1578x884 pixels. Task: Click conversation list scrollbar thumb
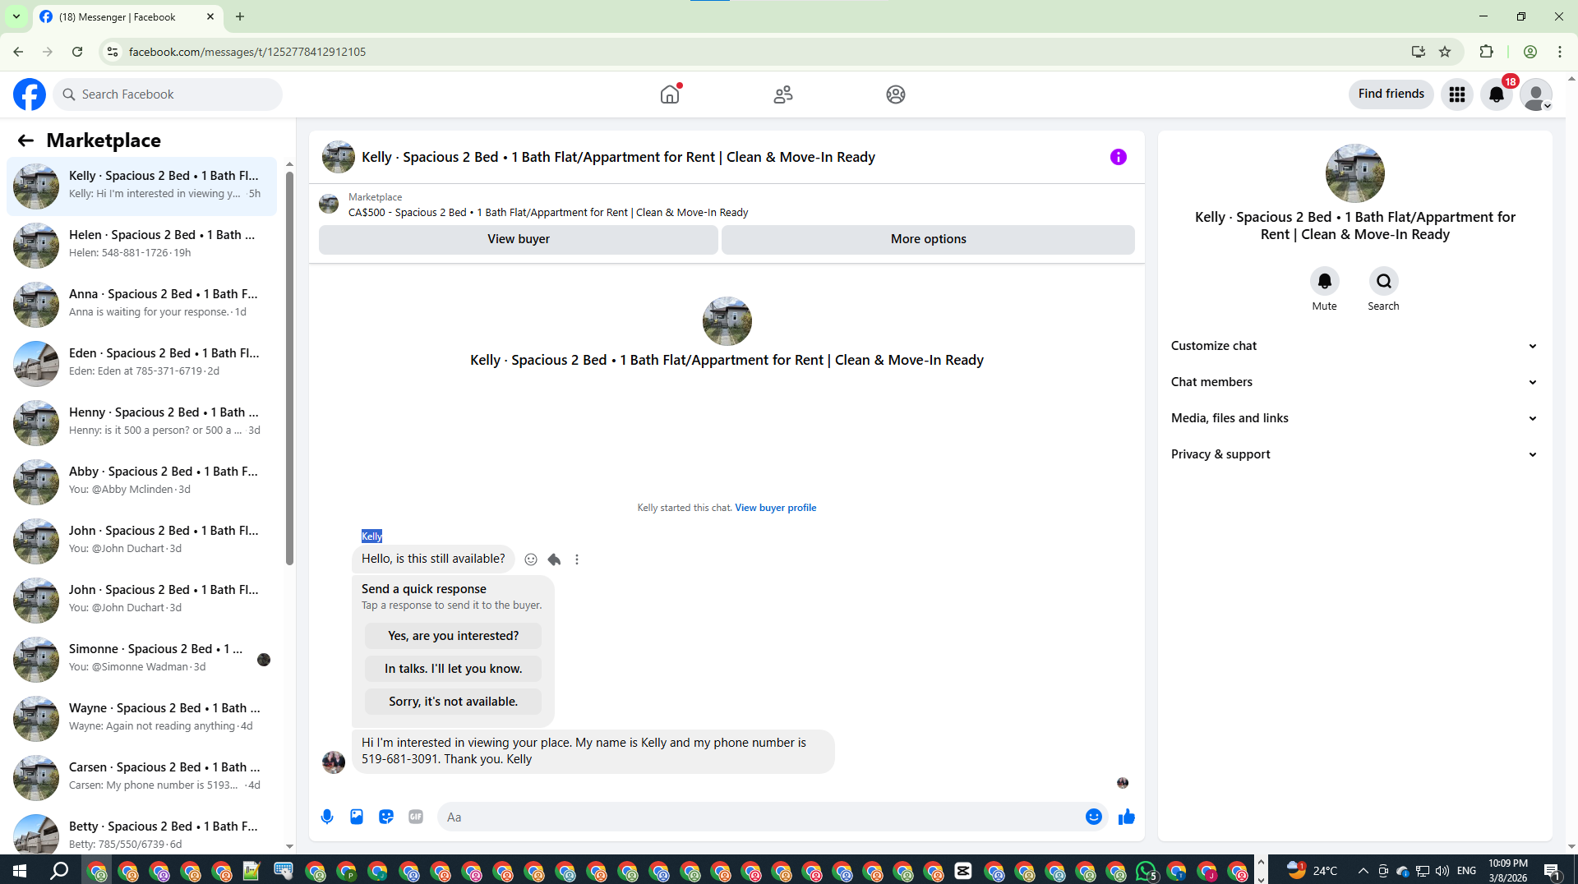[x=289, y=368]
